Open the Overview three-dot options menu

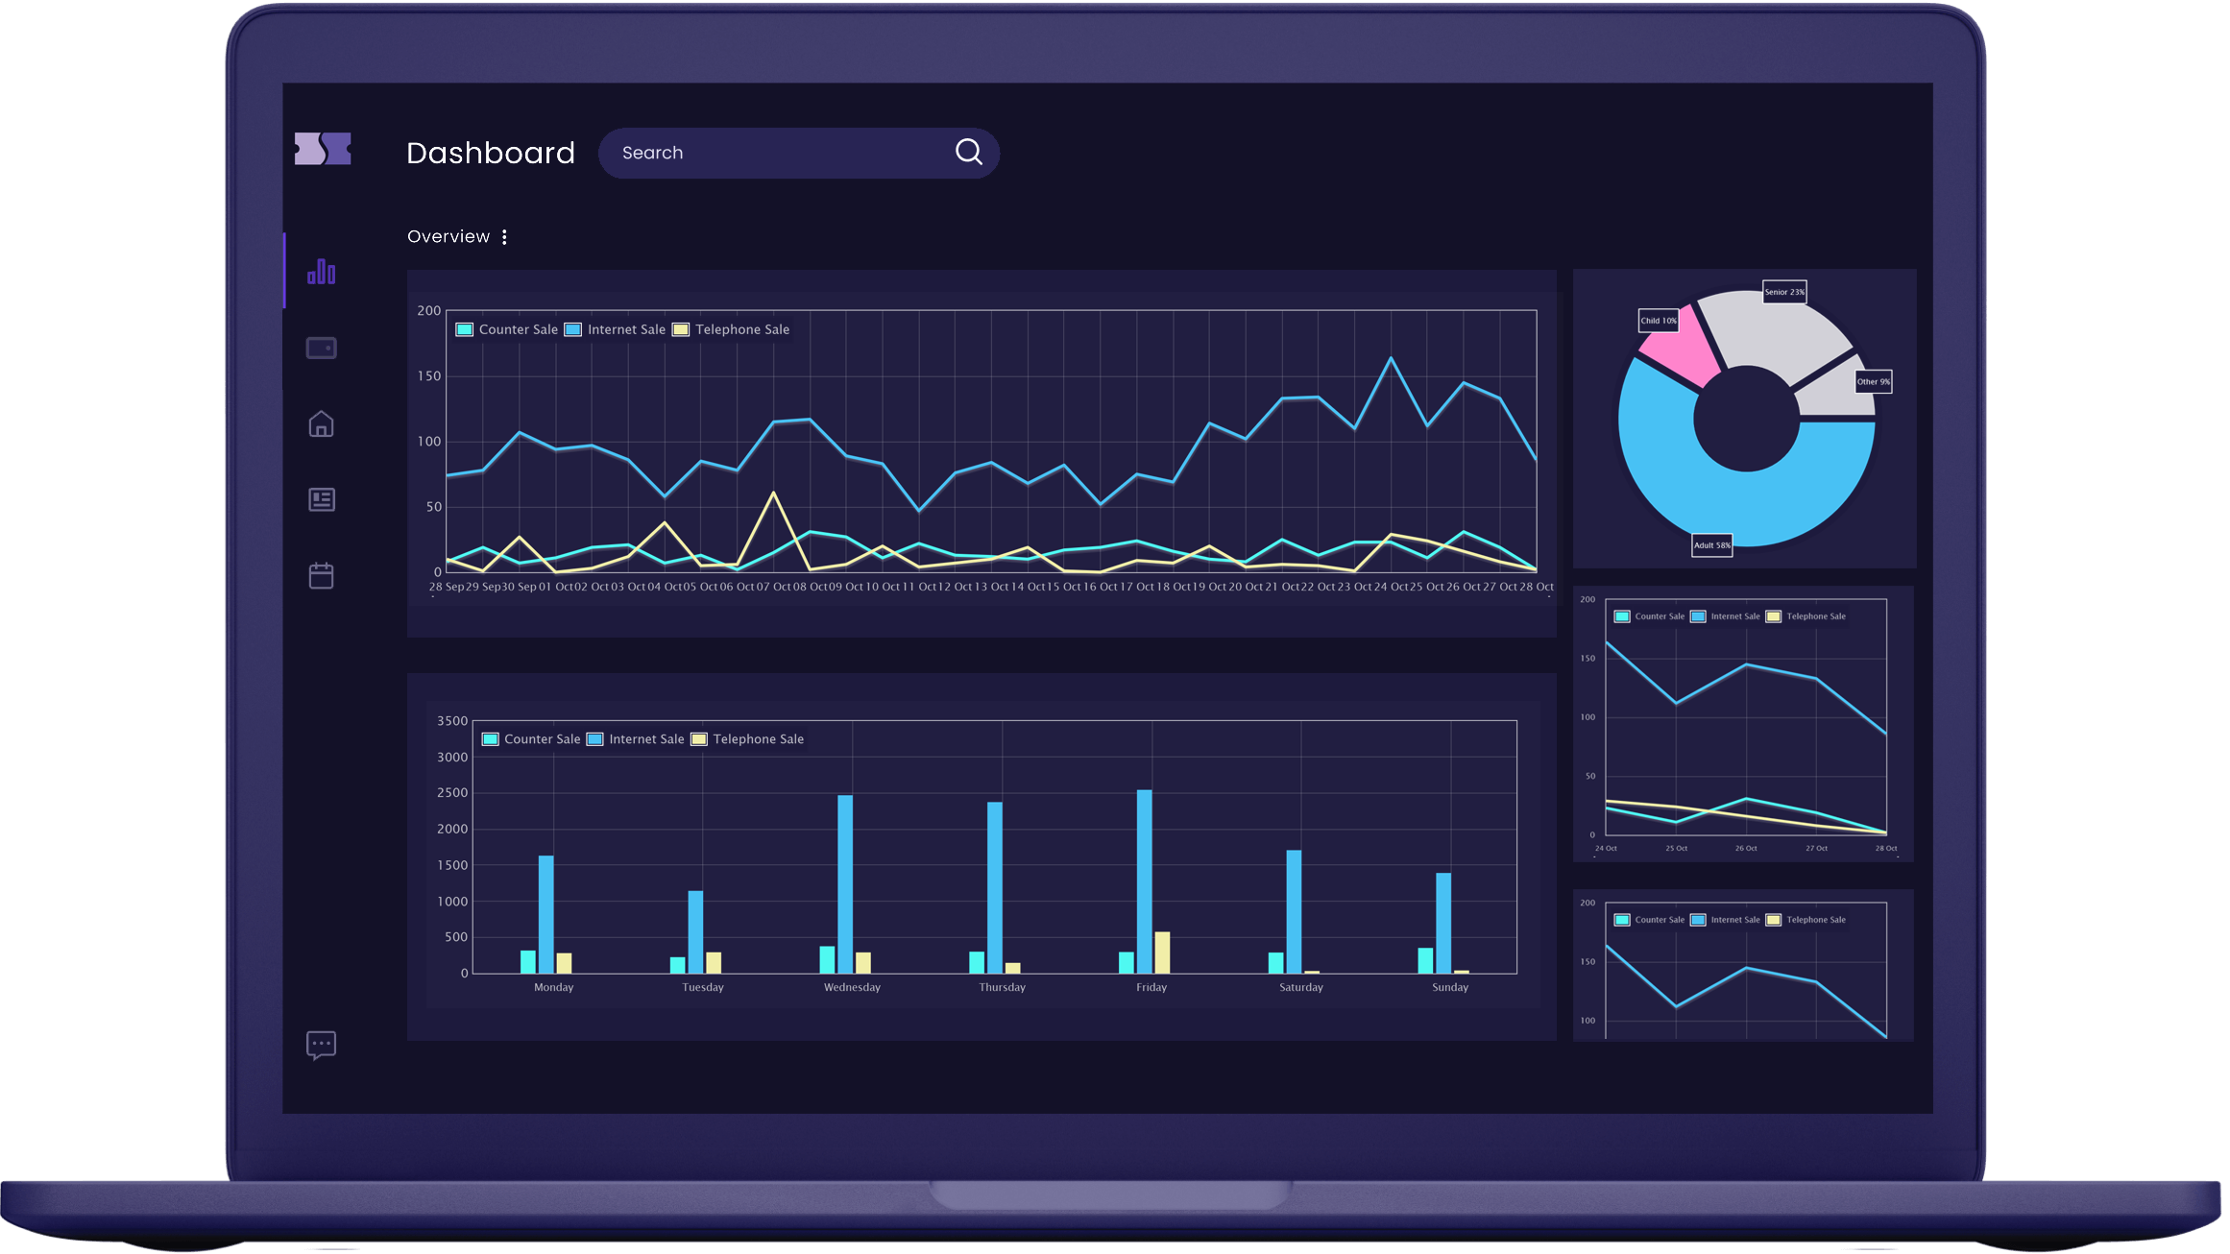[x=504, y=237]
